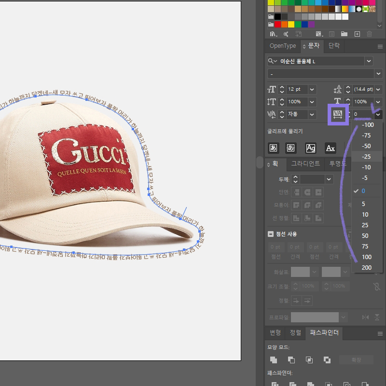
Task: Switch to the OpenType tab
Action: [x=283, y=46]
